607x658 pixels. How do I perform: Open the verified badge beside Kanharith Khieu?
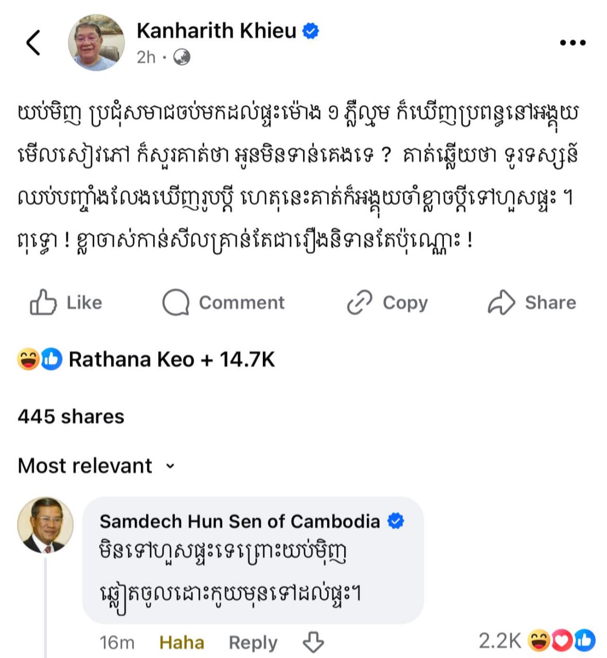310,31
